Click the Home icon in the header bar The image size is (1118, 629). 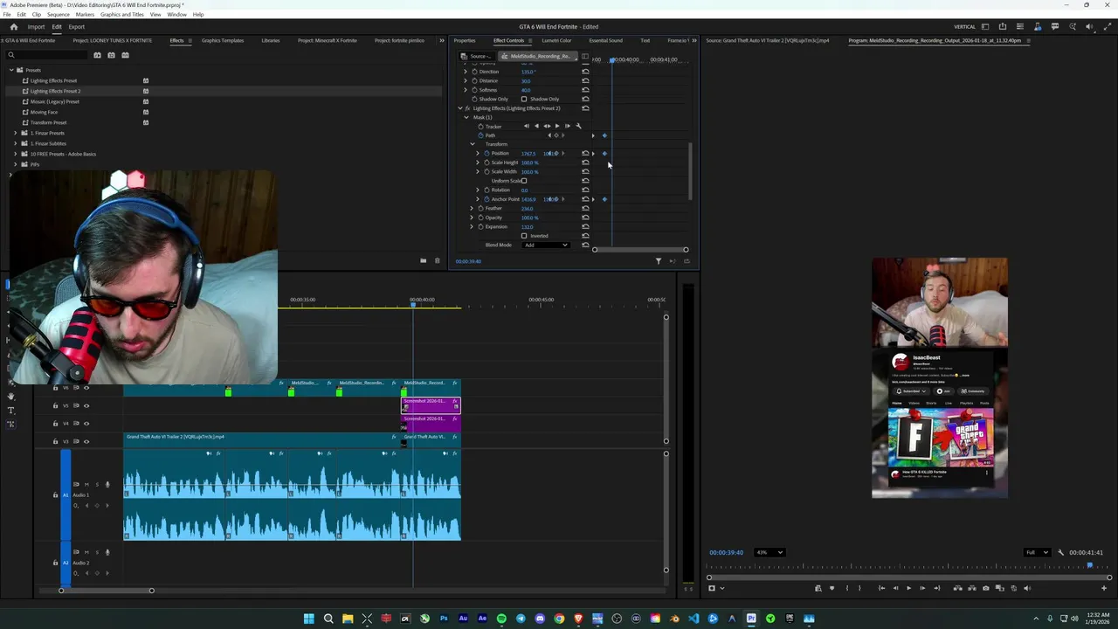pyautogui.click(x=13, y=26)
